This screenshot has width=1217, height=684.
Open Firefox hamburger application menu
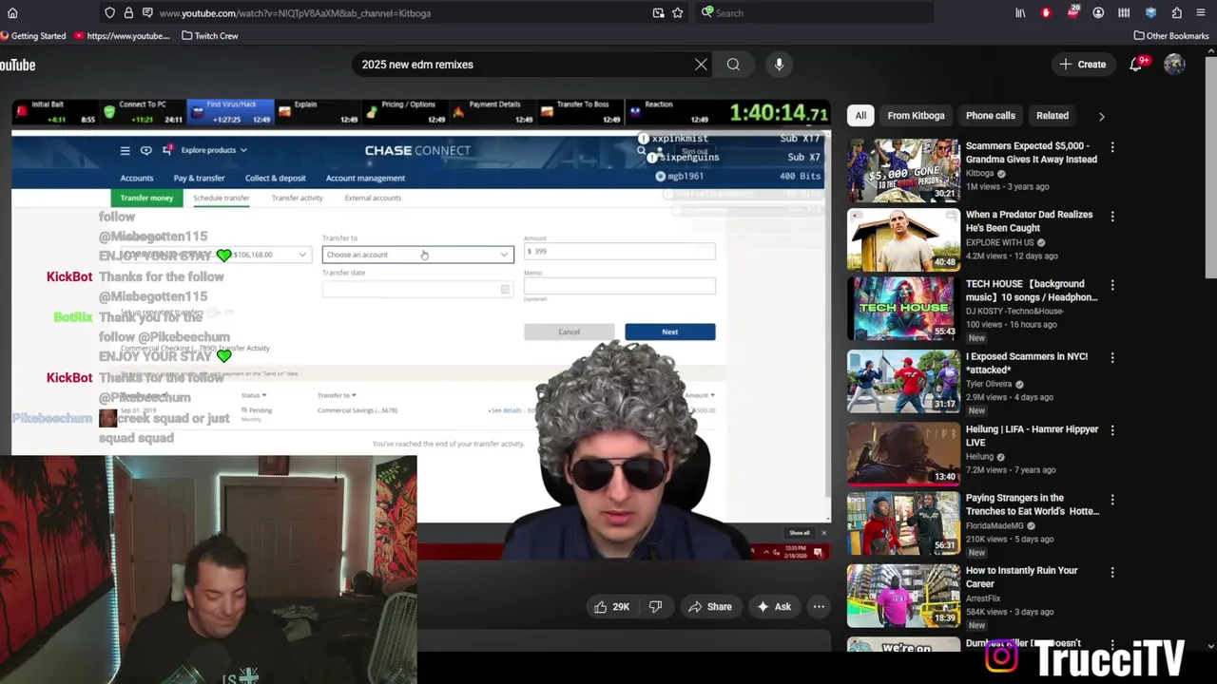coord(1202,13)
